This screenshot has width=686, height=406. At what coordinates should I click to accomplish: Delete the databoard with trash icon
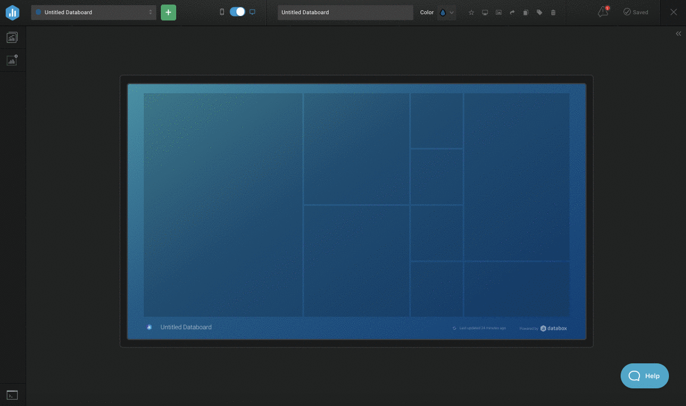click(x=553, y=13)
